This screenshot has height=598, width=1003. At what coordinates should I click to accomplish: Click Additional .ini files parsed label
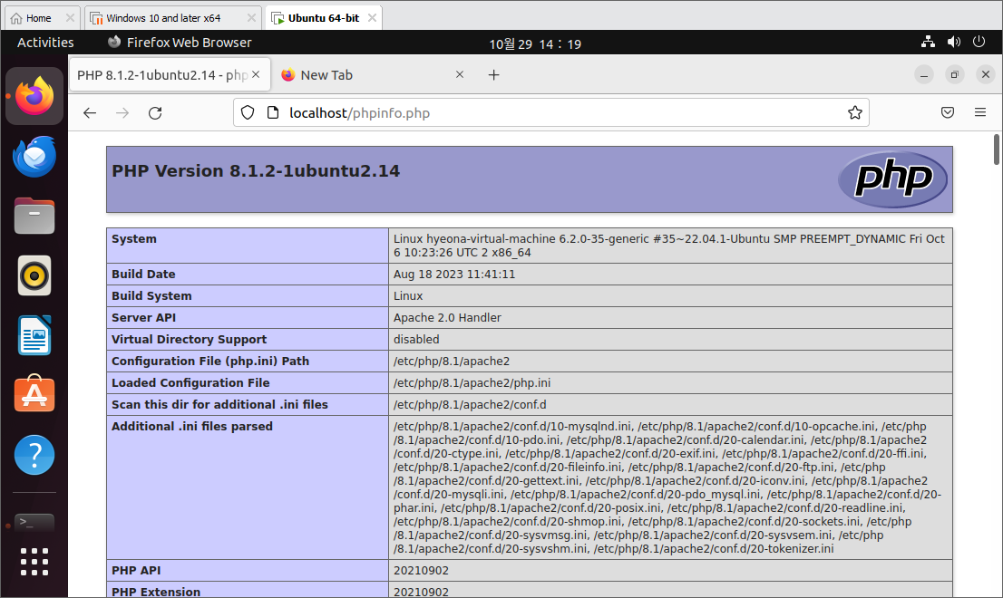192,426
